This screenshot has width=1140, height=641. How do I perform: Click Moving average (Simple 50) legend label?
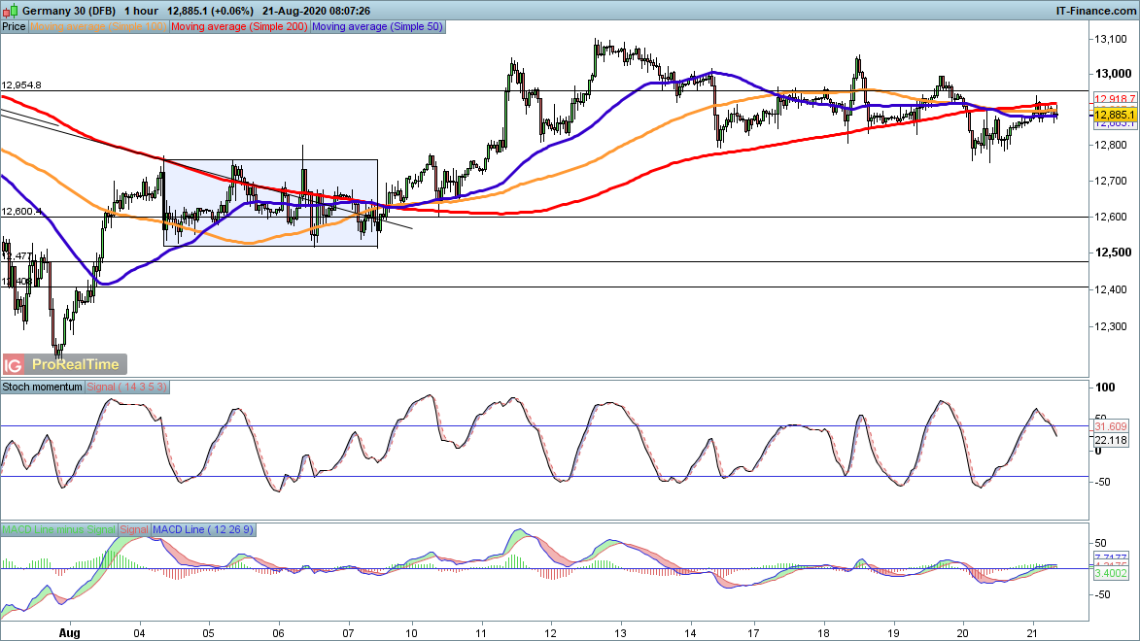377,27
